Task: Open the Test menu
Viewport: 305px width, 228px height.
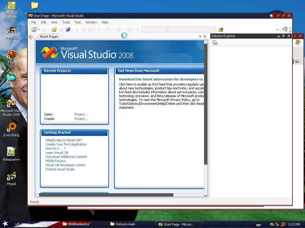Action: point(78,22)
